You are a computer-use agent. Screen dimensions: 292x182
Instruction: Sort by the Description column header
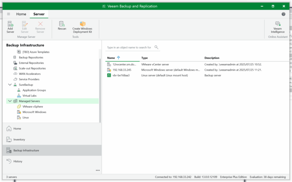tap(212, 58)
